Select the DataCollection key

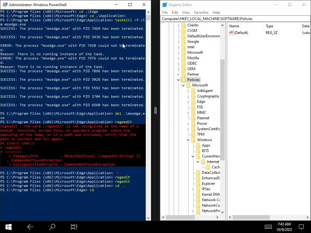pos(211,173)
